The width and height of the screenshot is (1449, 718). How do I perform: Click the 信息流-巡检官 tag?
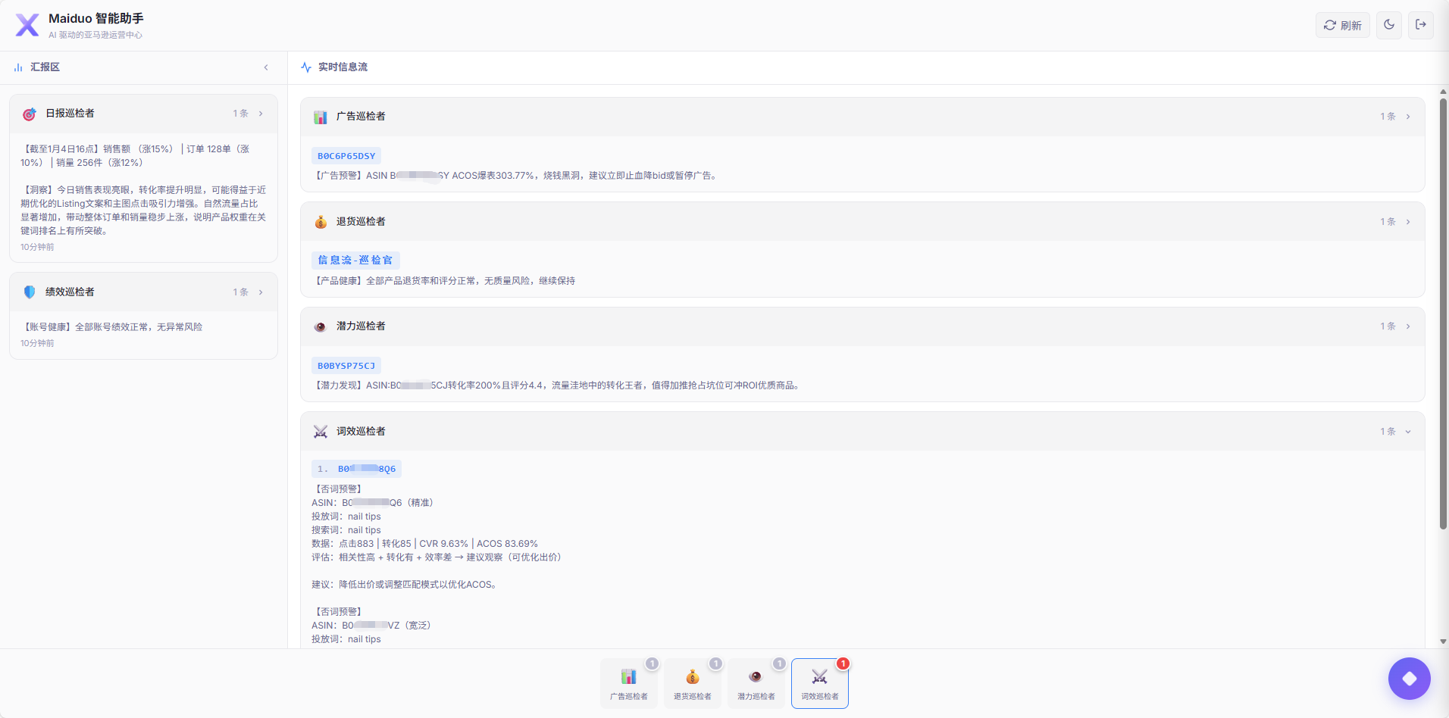click(355, 261)
